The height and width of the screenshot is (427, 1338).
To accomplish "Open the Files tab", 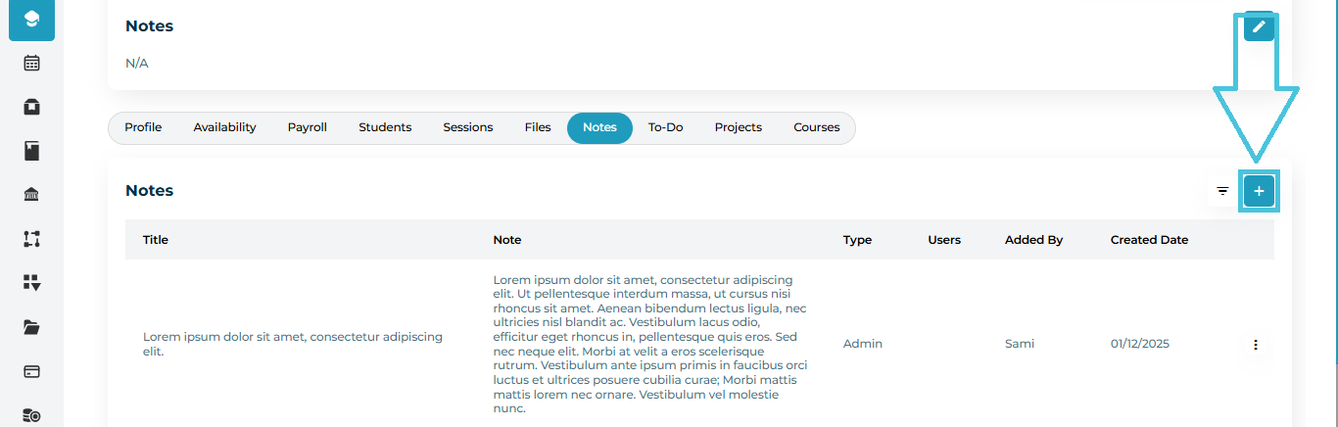I will (538, 127).
